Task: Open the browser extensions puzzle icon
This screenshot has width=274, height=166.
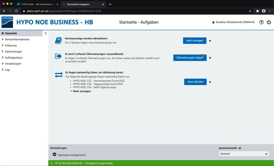Action: [257, 11]
